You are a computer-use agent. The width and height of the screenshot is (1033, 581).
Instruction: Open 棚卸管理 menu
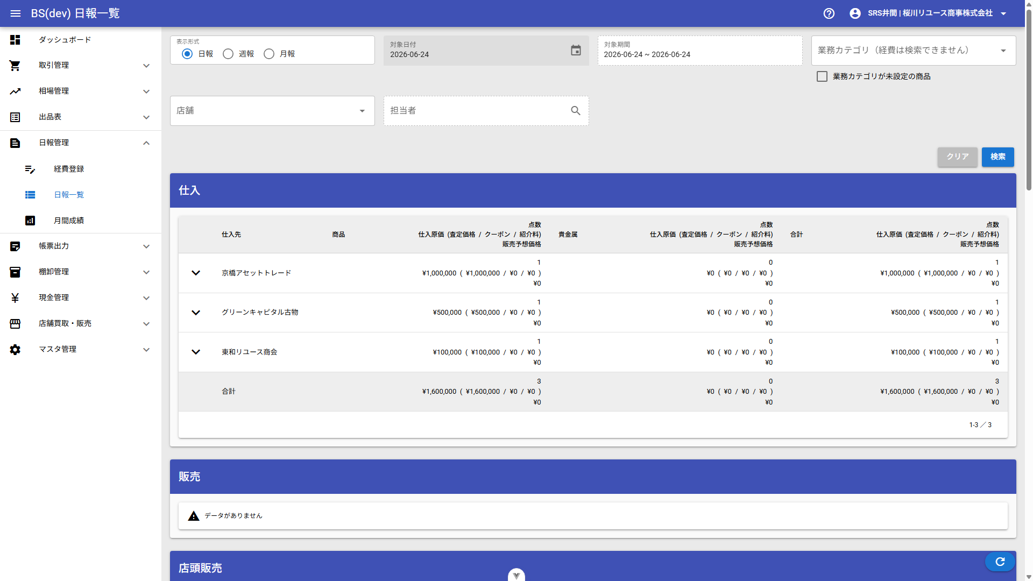click(81, 272)
